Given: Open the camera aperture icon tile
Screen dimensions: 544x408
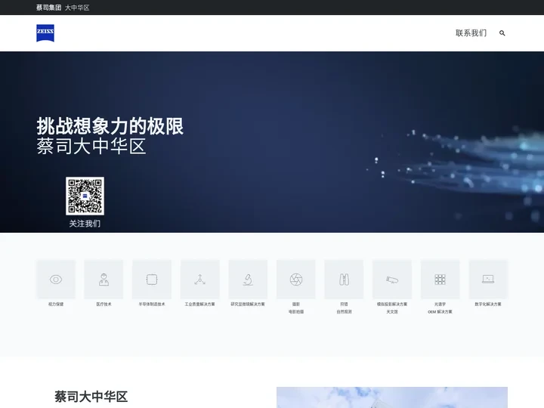Looking at the screenshot, I should pos(296,280).
